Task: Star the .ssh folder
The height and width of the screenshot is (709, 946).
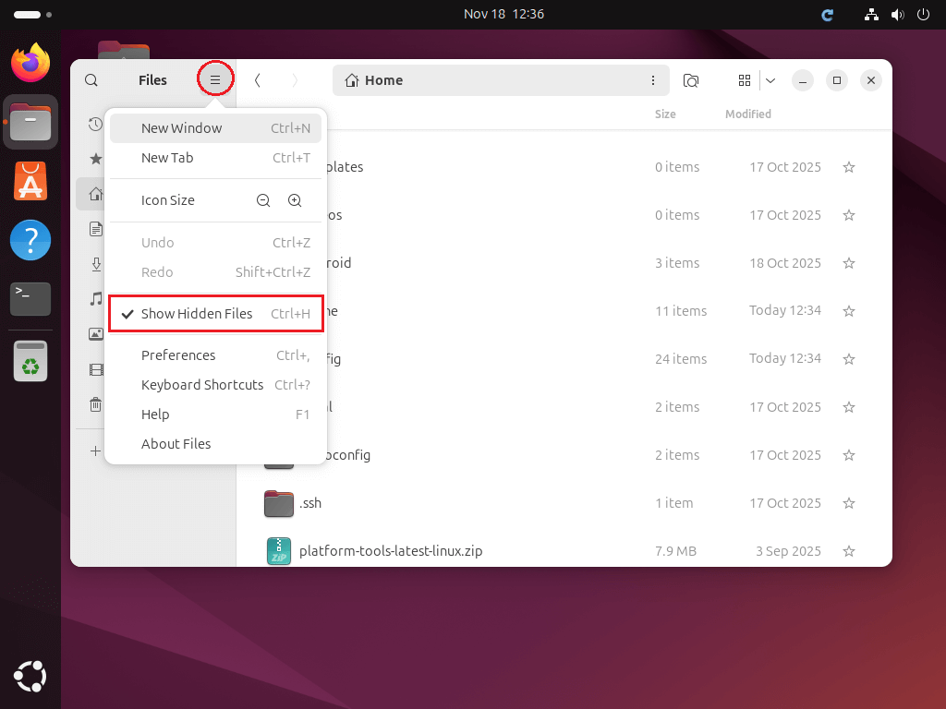Action: pos(848,503)
